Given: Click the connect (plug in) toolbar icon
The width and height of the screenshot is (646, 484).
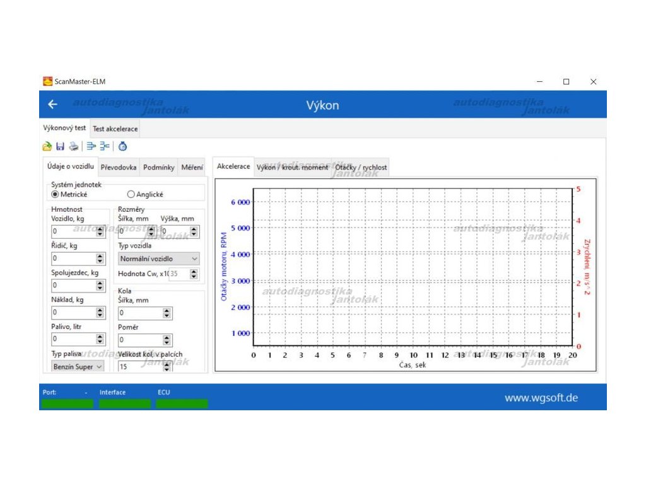Looking at the screenshot, I should click(x=91, y=146).
